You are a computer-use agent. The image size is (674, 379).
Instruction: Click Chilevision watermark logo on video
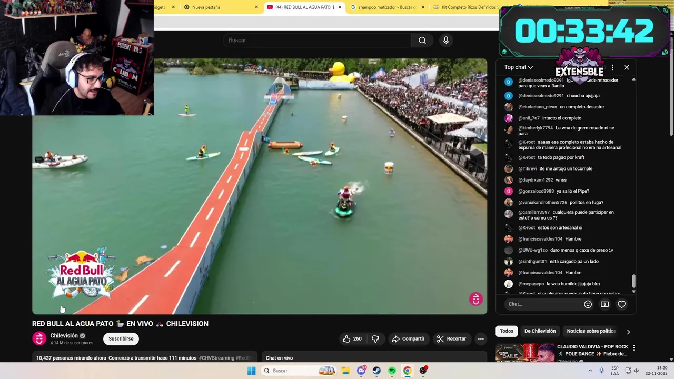coord(476,299)
